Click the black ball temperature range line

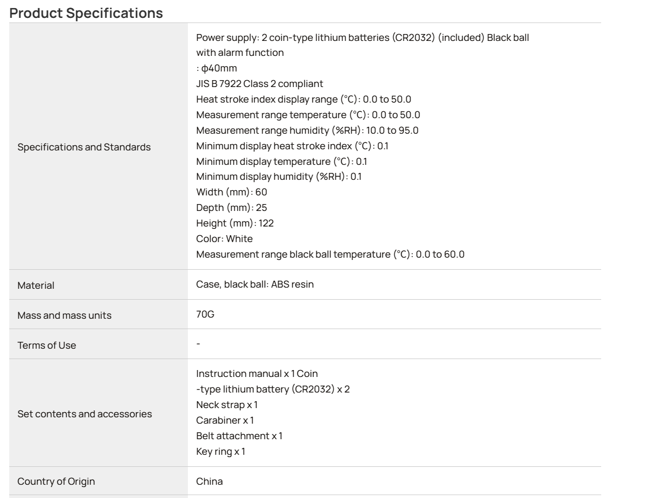coord(330,255)
